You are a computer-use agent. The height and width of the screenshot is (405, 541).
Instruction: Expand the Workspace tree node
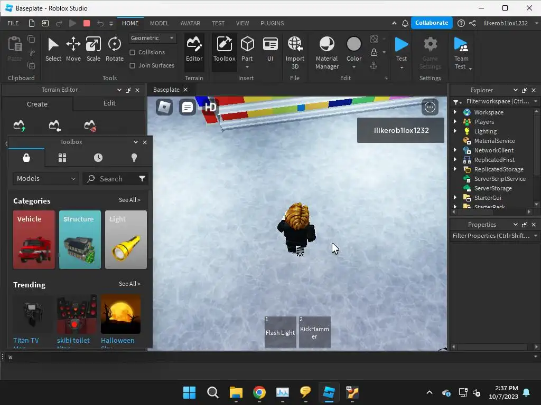pos(455,112)
